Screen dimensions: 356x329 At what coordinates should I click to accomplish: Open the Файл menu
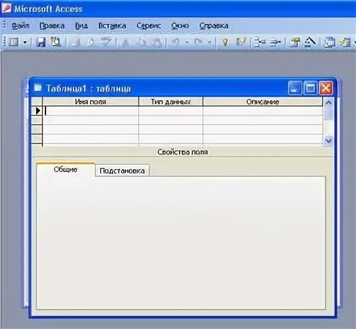tap(20, 26)
